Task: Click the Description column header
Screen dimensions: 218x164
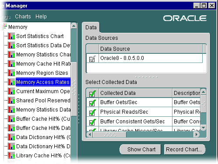Action: point(186,93)
